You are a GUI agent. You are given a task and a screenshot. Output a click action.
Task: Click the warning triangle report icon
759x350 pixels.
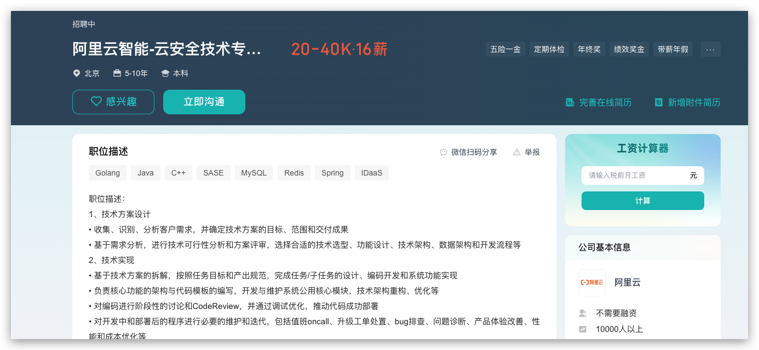point(517,152)
